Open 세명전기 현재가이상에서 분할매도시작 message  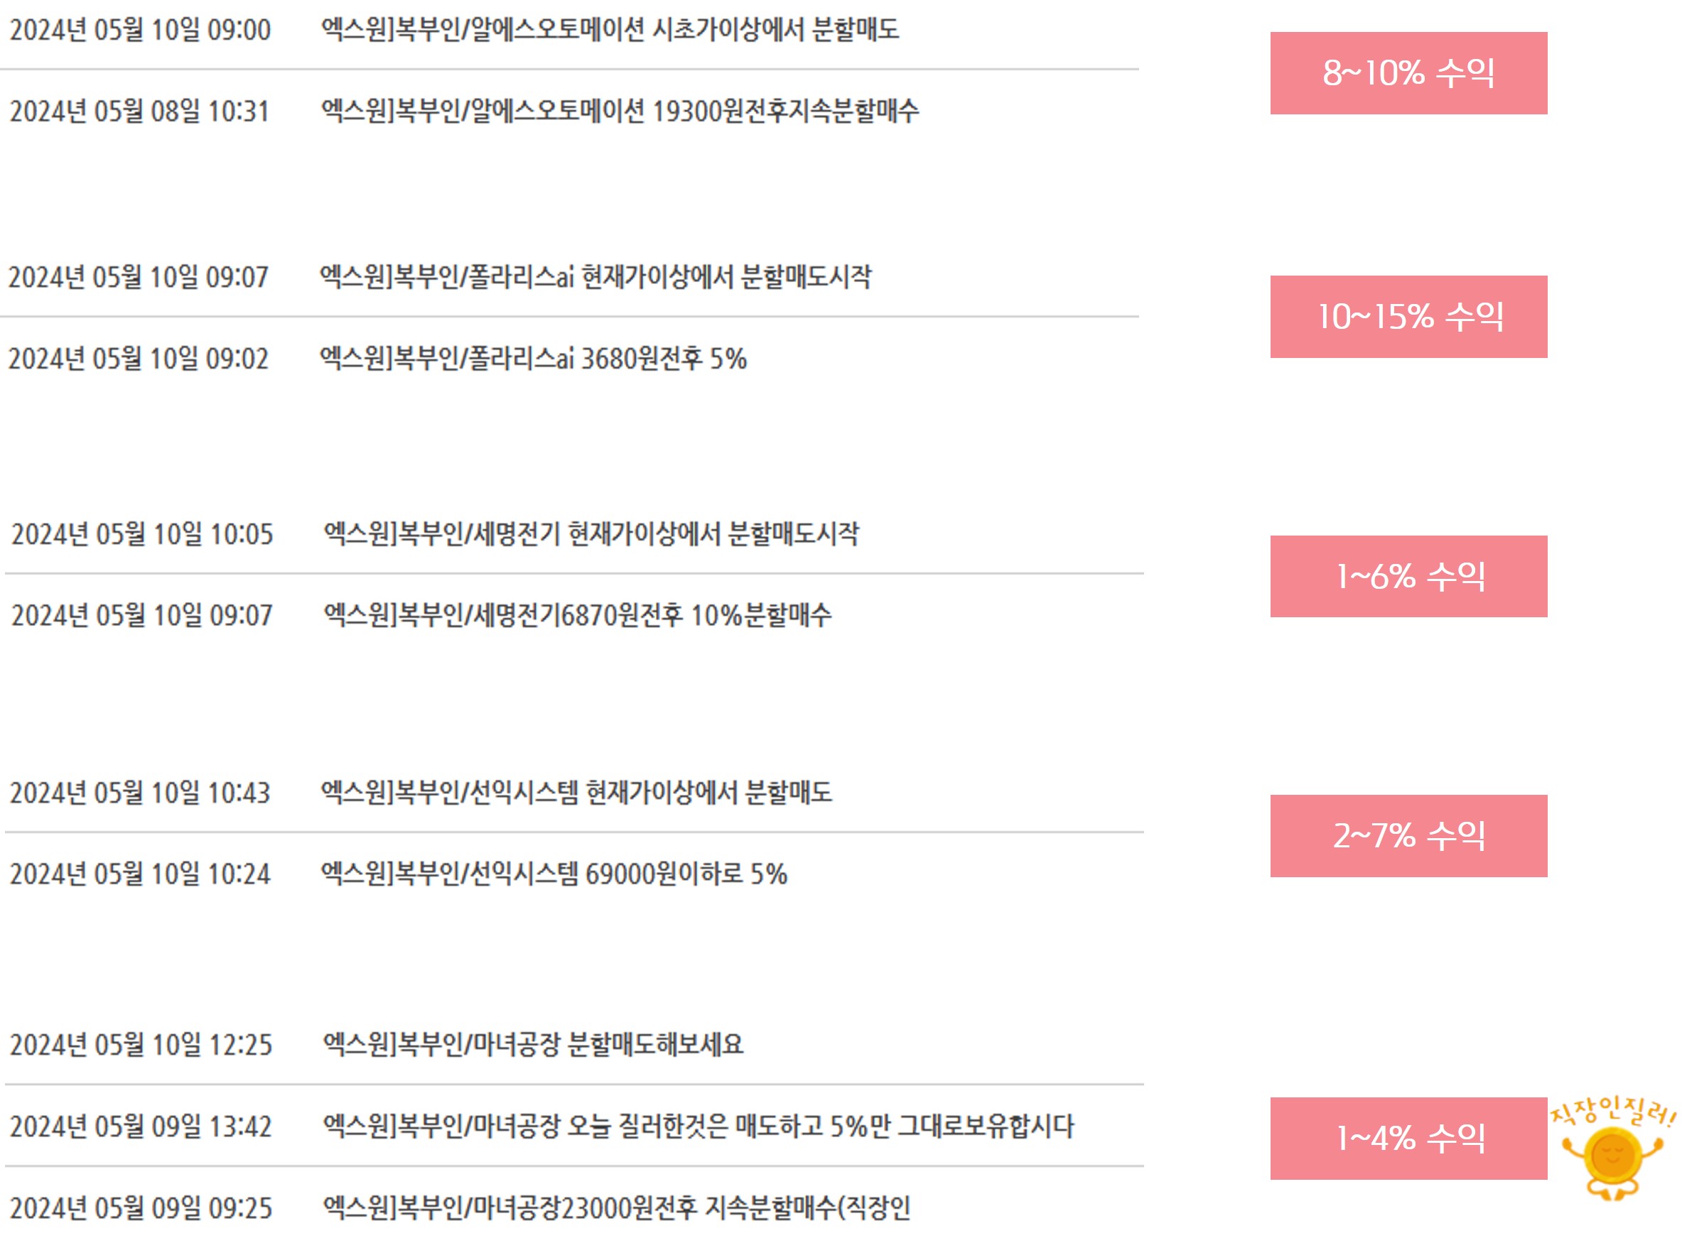coord(591,534)
